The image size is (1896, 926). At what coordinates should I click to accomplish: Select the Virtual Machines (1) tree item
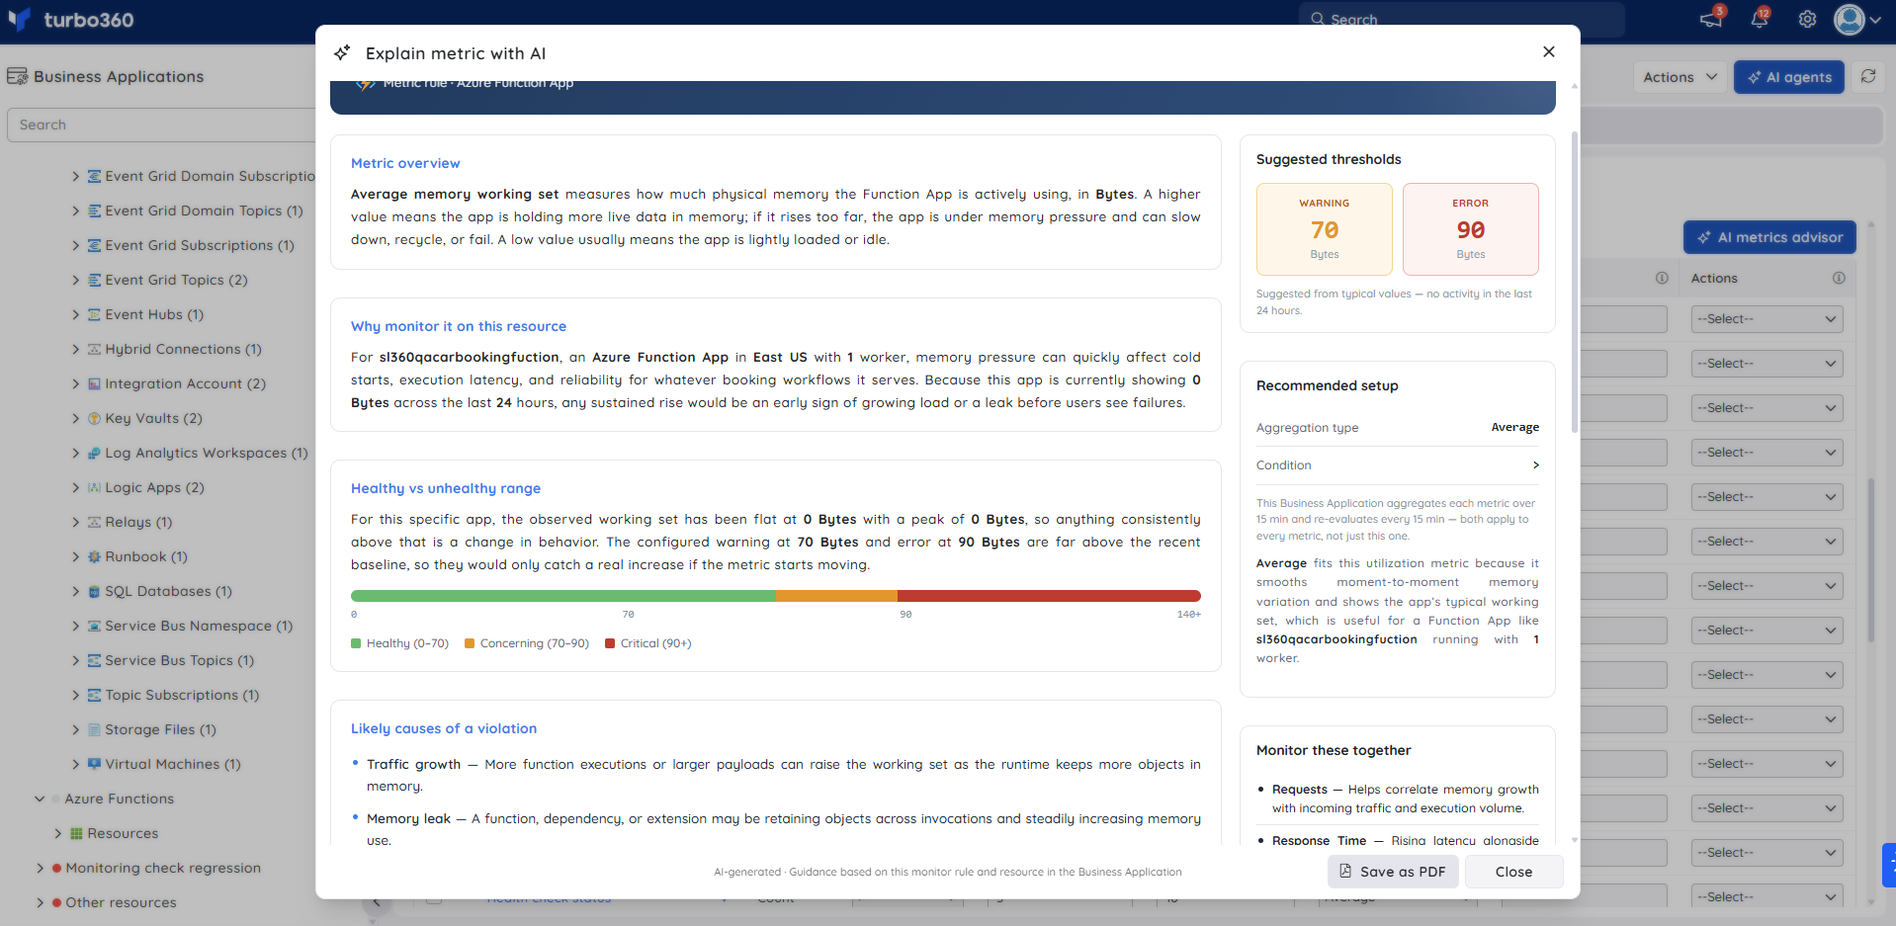pyautogui.click(x=173, y=764)
